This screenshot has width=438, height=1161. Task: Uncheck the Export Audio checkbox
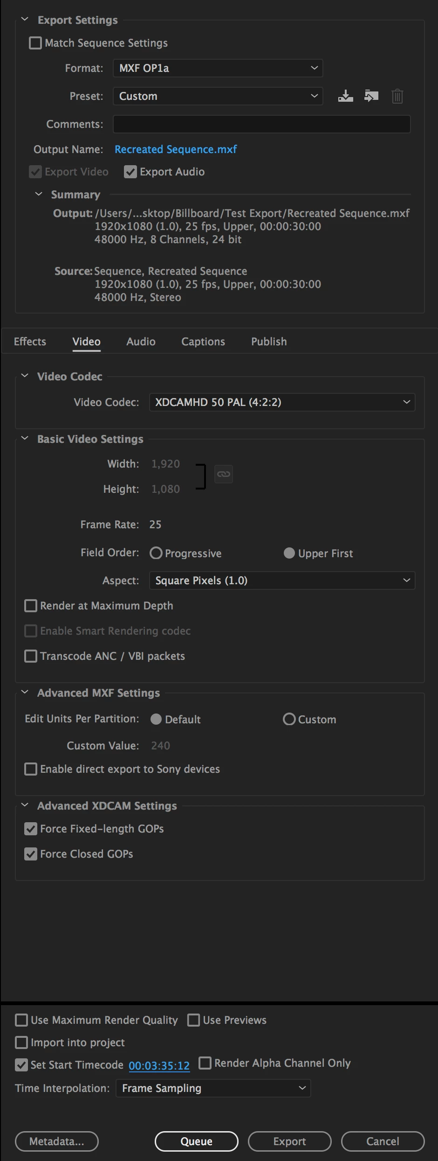tap(130, 172)
